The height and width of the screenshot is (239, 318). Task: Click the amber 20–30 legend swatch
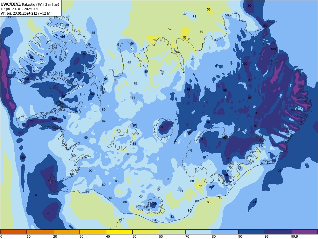(66, 232)
